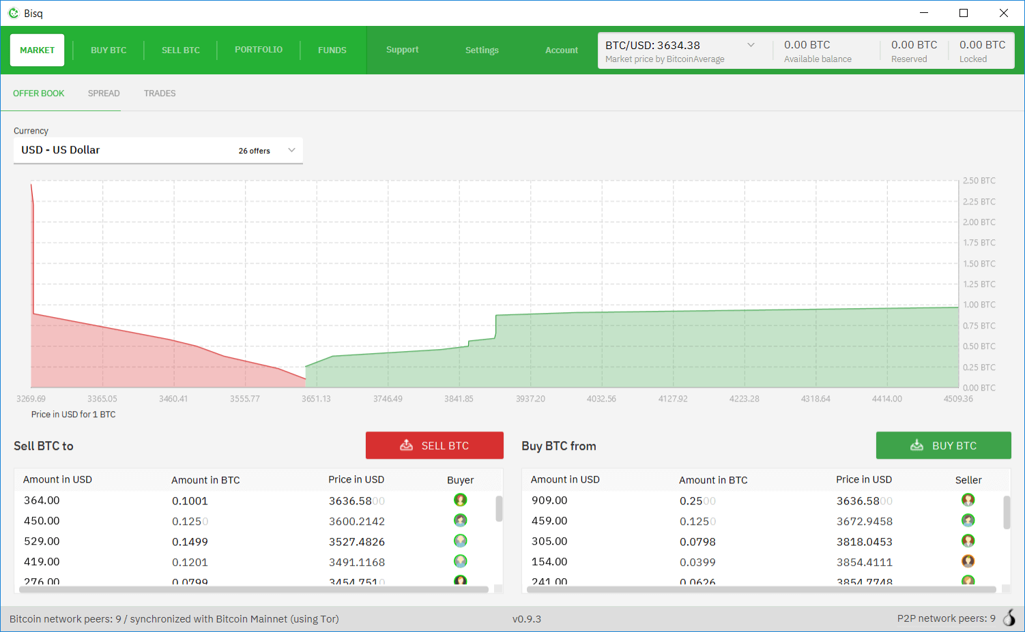Viewport: 1025px width, 632px height.
Task: Click the Locked balance value
Action: tap(983, 45)
